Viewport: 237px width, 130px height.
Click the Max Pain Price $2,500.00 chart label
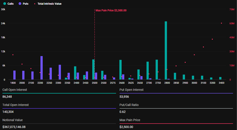[111, 10]
